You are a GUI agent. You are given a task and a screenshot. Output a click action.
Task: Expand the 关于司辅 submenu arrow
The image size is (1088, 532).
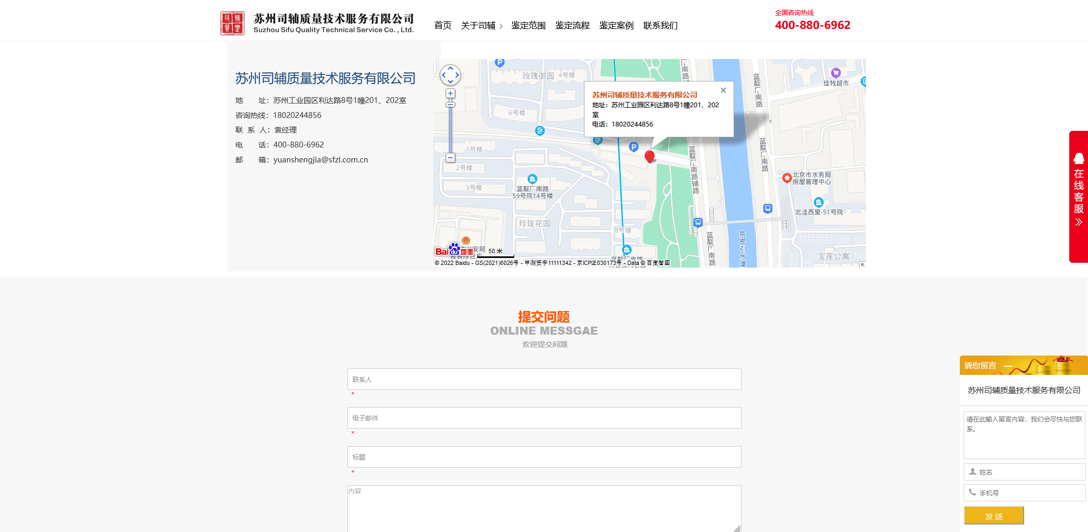pyautogui.click(x=501, y=26)
